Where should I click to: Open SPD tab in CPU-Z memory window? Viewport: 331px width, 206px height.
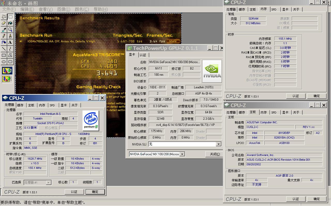pyautogui.click(x=274, y=9)
